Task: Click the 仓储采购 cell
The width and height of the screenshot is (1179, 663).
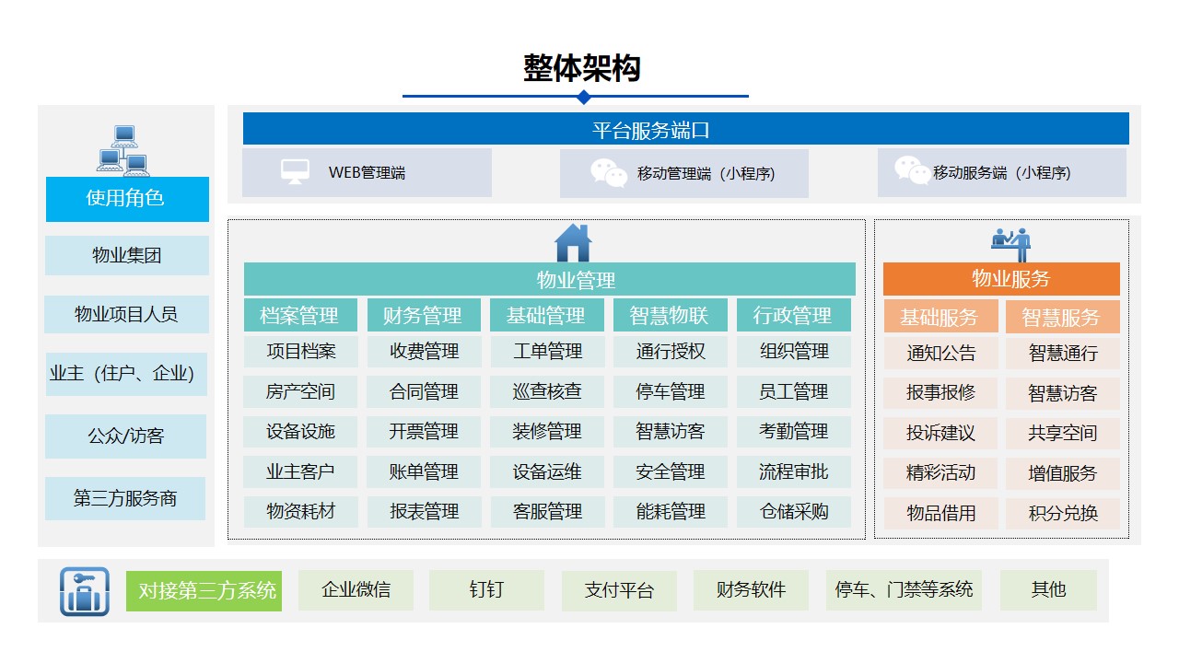Action: [x=794, y=512]
